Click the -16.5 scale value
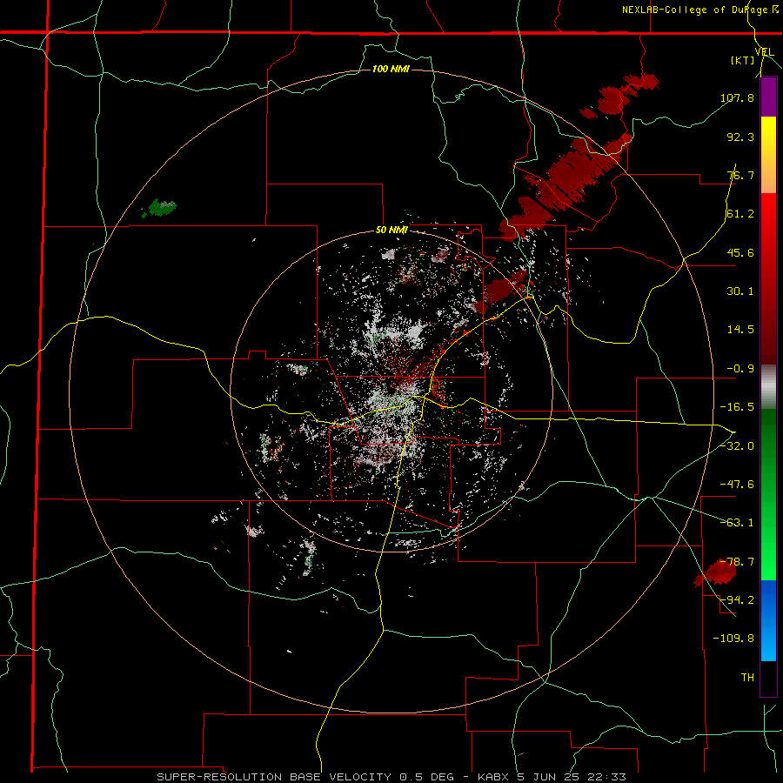 point(737,407)
